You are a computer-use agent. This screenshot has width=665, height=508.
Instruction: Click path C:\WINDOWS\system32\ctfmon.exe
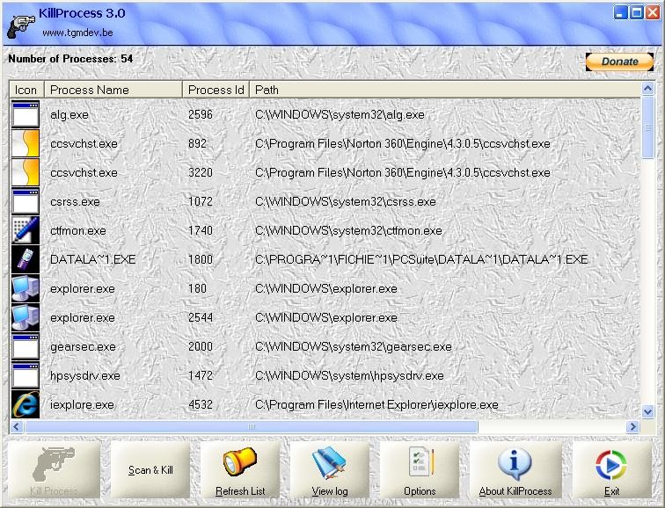coord(348,231)
